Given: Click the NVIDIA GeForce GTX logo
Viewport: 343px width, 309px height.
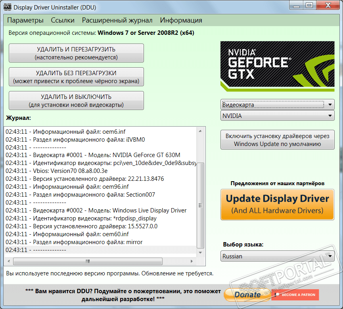Looking at the screenshot, I should pyautogui.click(x=277, y=66).
